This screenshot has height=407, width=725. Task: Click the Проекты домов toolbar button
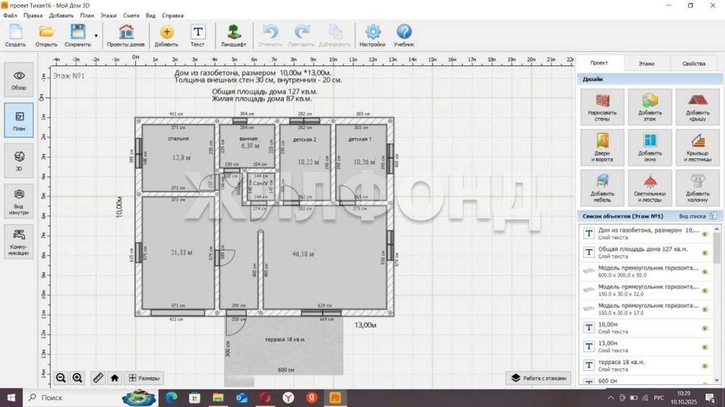point(126,35)
